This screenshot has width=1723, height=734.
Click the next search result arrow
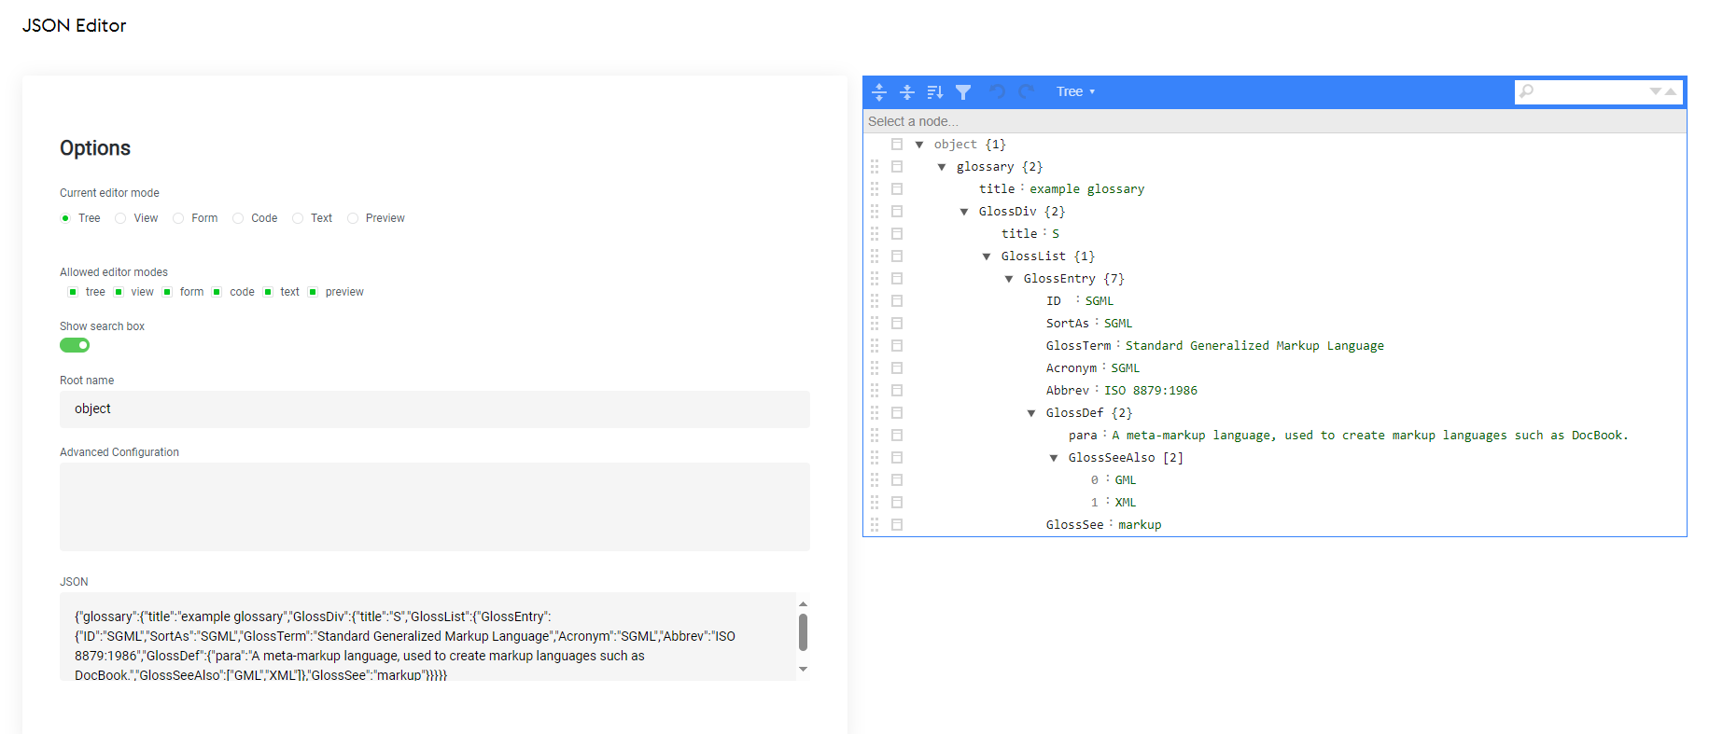pos(1656,91)
